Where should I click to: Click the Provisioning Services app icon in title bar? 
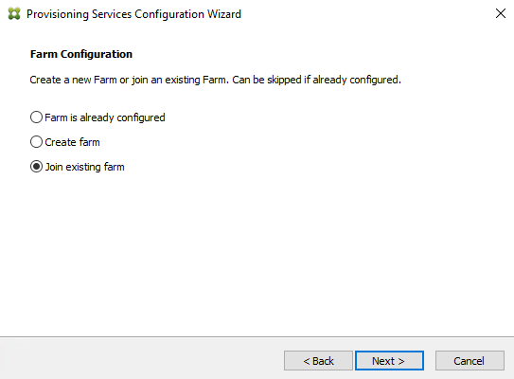tap(14, 14)
